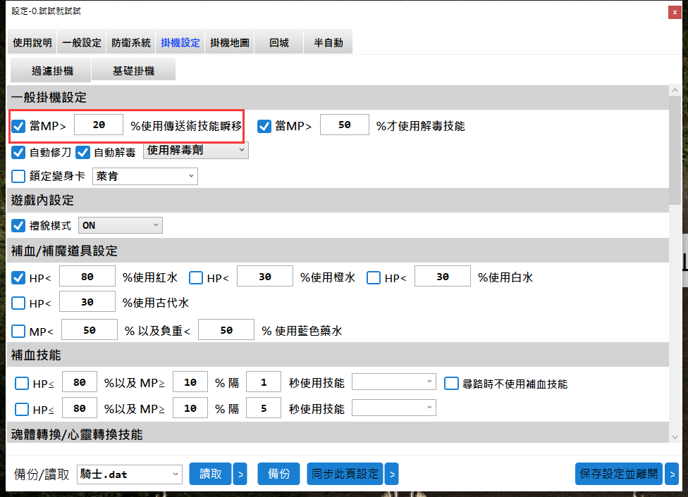Click the MP teleport percentage field showing 20
Screen dimensions: 688x497
point(99,125)
